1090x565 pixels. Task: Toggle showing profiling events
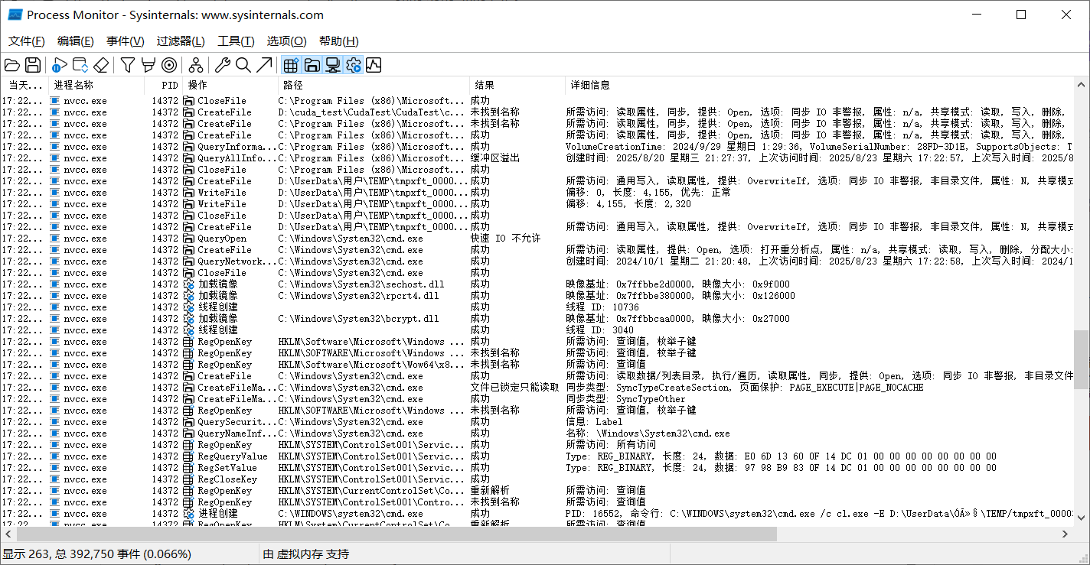pyautogui.click(x=374, y=65)
